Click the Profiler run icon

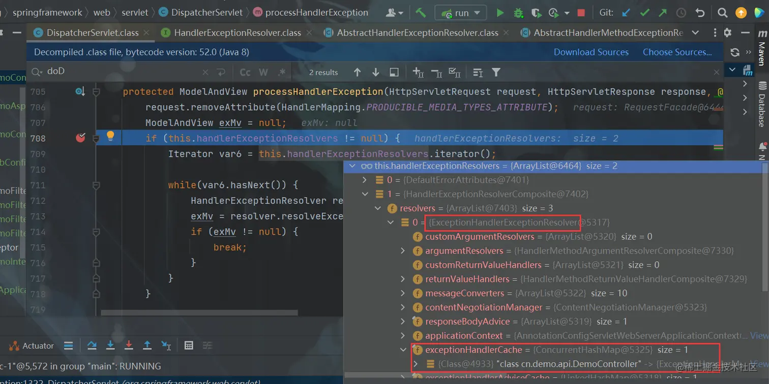coord(553,13)
